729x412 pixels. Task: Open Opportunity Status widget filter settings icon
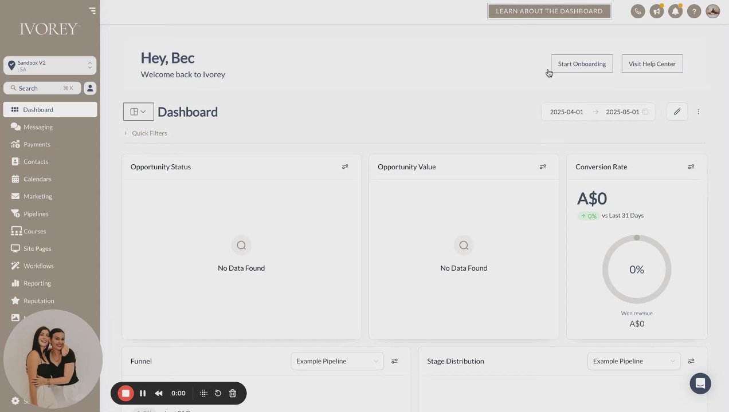(345, 167)
